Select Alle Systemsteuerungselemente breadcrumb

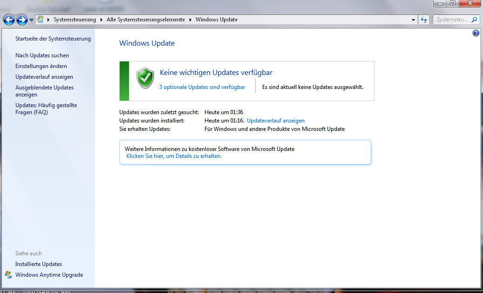point(146,20)
